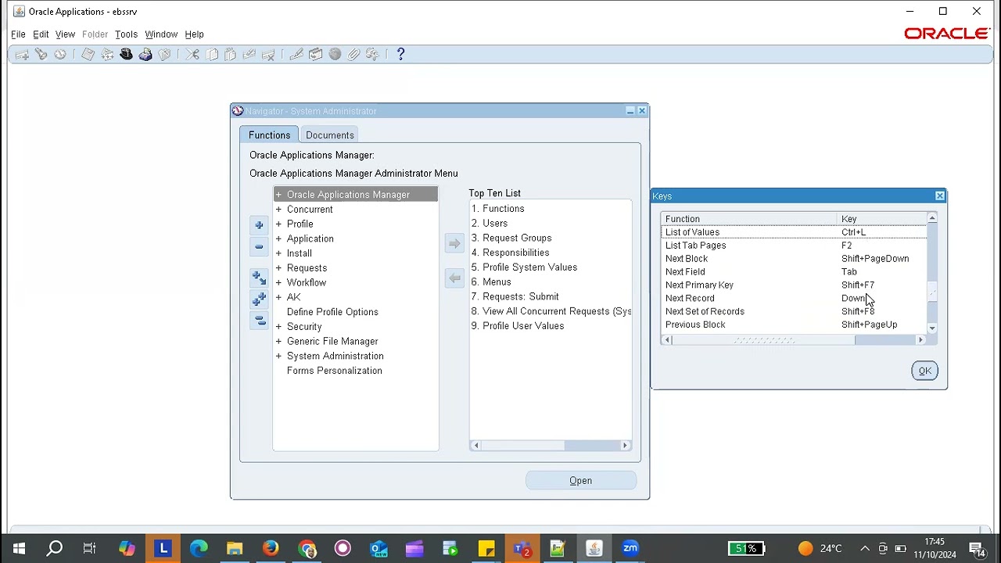The image size is (1001, 563).
Task: Expand the Oracle Applications Manager node
Action: pyautogui.click(x=278, y=195)
